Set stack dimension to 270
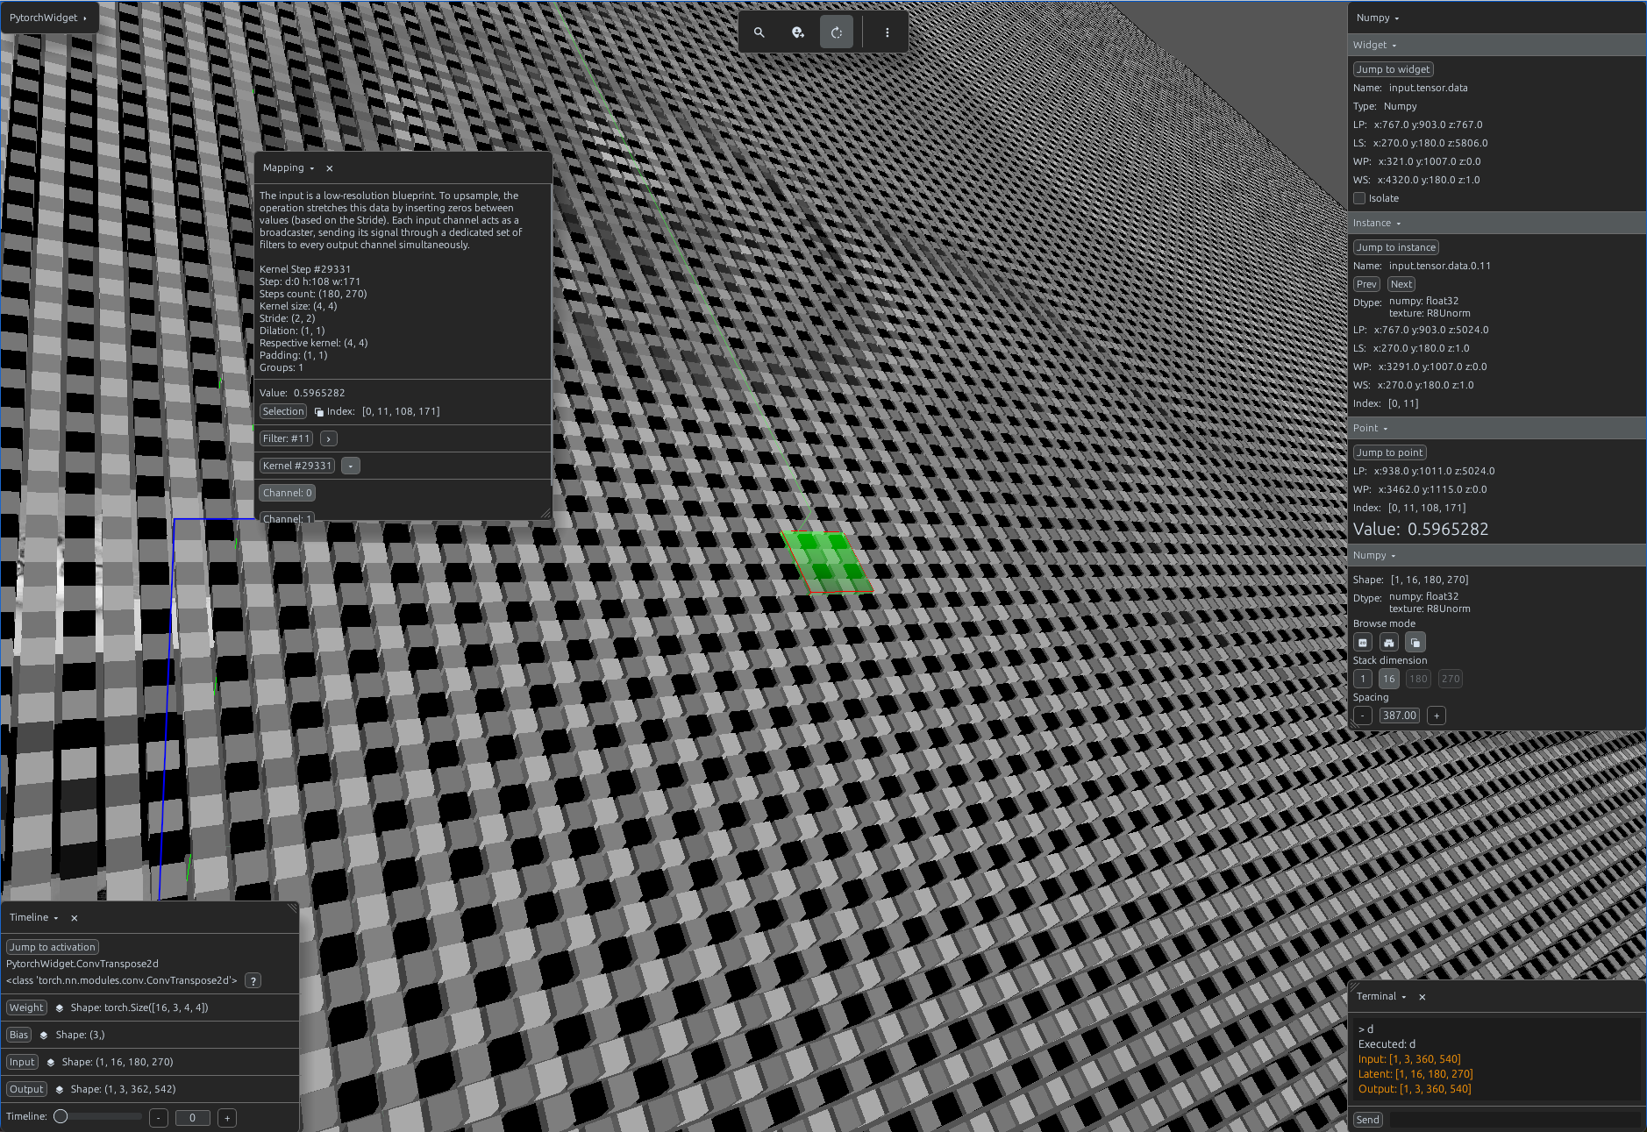 [1451, 679]
